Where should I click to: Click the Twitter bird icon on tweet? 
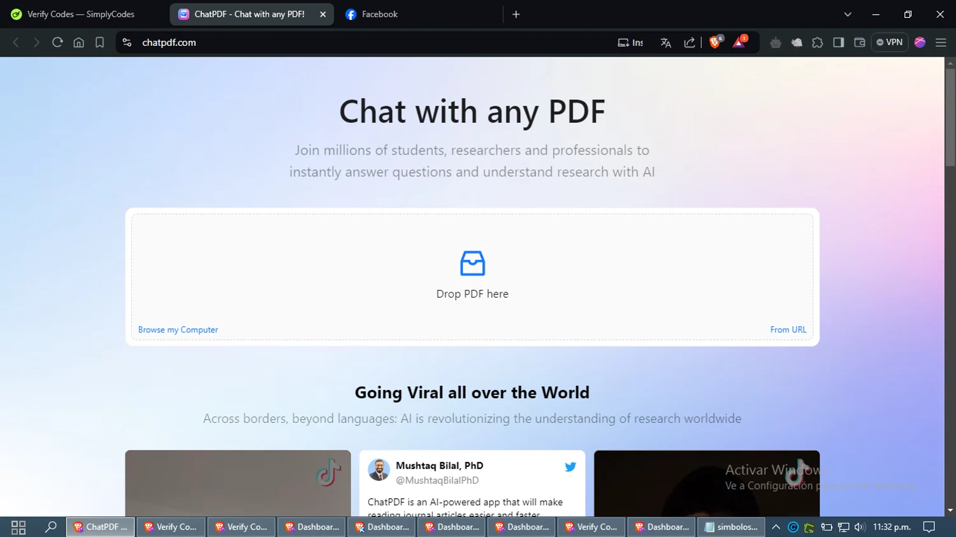pyautogui.click(x=570, y=467)
